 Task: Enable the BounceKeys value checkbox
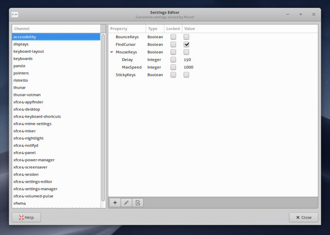[x=186, y=37]
